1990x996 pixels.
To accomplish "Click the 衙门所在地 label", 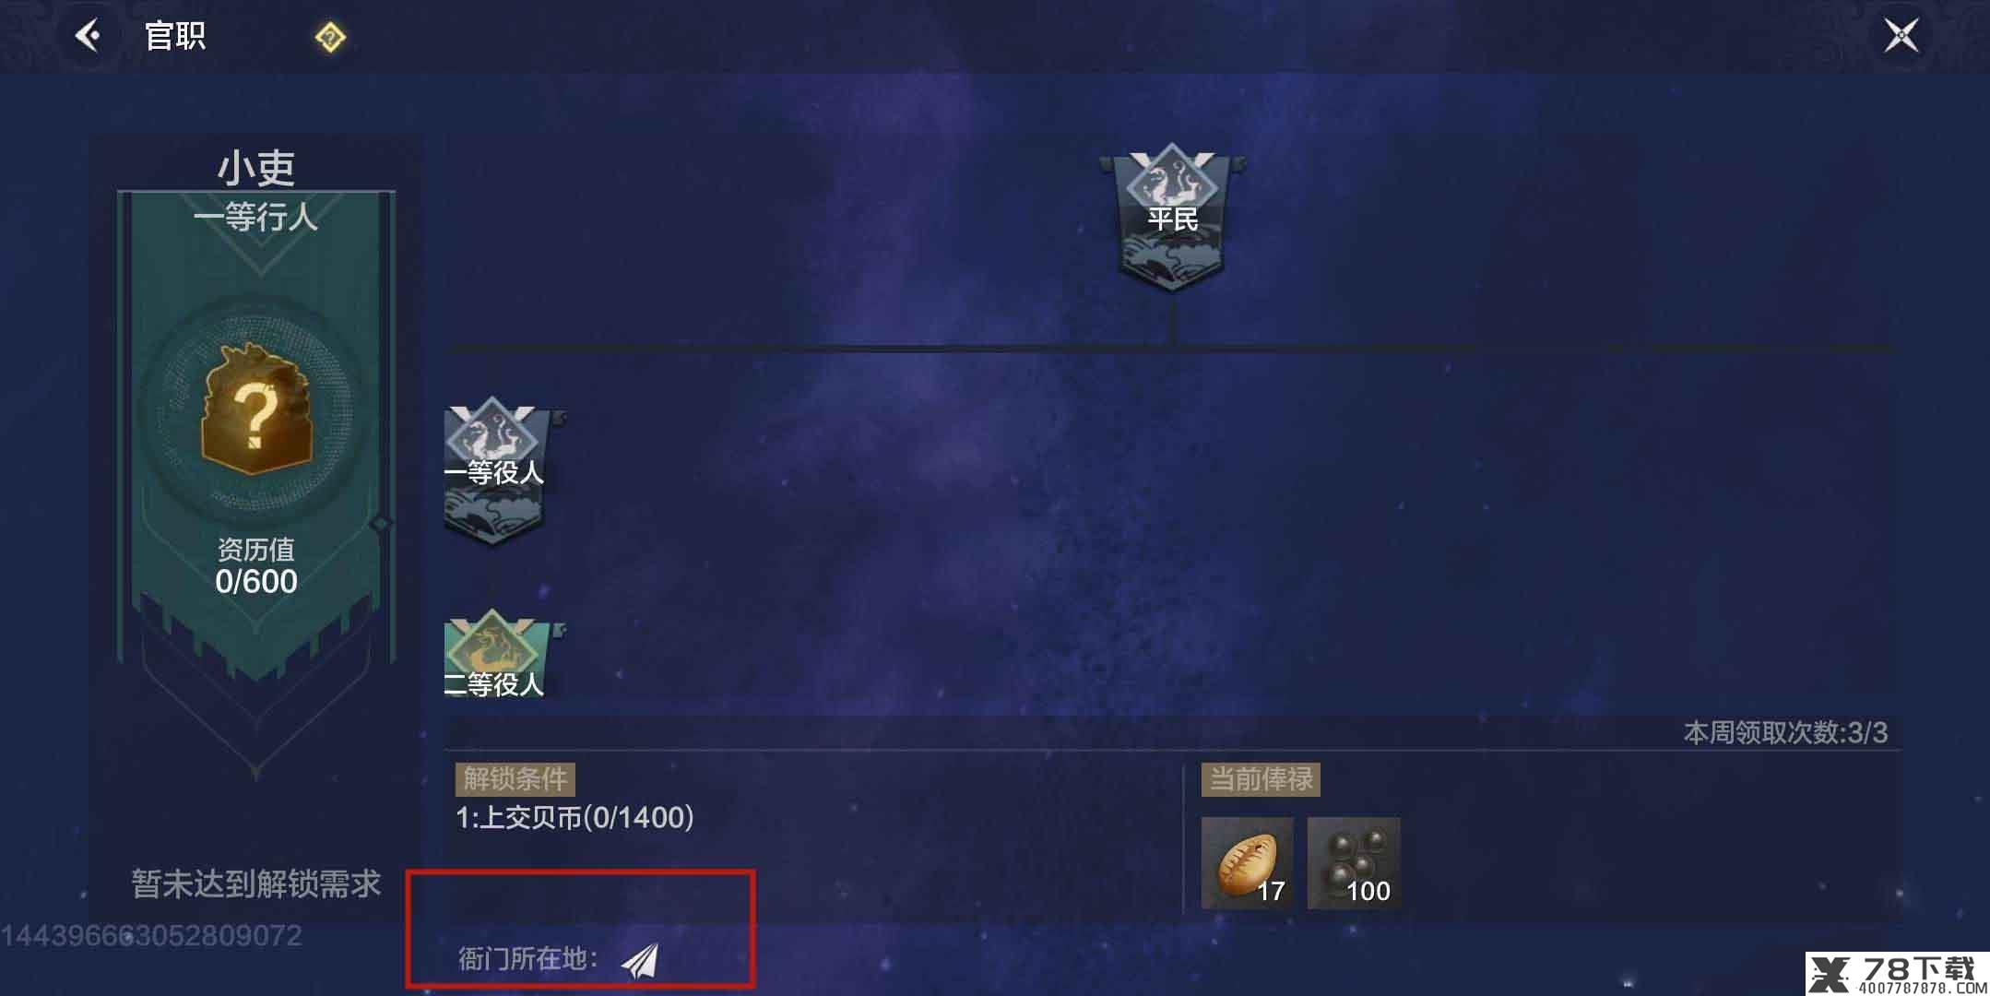I will (x=527, y=959).
